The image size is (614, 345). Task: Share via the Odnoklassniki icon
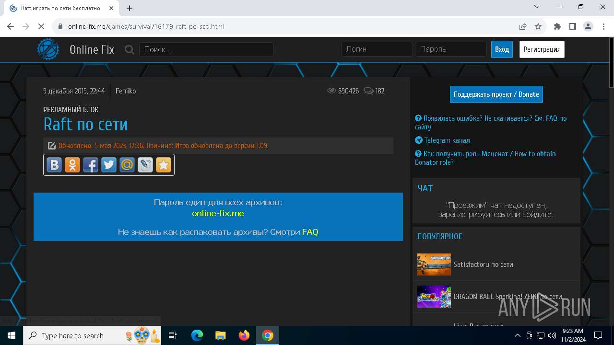[x=72, y=165]
